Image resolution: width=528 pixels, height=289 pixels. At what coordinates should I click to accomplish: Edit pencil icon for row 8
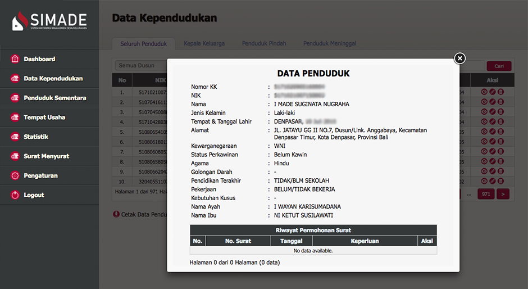492,161
